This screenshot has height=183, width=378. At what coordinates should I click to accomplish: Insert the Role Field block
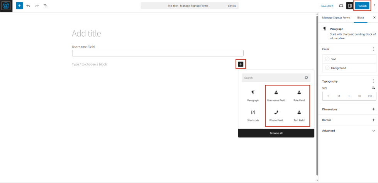(299, 96)
